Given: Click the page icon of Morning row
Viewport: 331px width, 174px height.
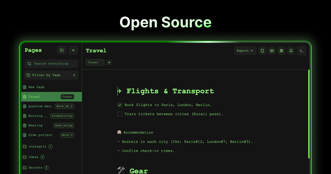Looking at the screenshot, I should coord(25,116).
